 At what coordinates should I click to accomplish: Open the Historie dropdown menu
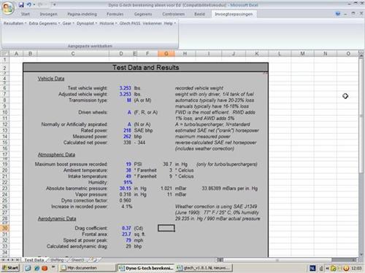[x=108, y=23]
